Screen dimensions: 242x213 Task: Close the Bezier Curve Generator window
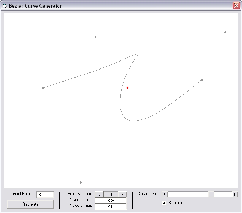pos(236,6)
